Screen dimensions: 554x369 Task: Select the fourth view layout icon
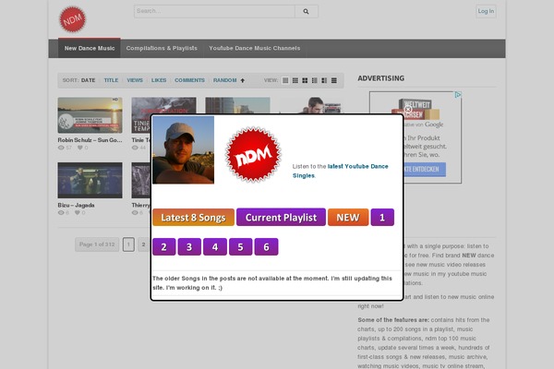pyautogui.click(x=315, y=80)
